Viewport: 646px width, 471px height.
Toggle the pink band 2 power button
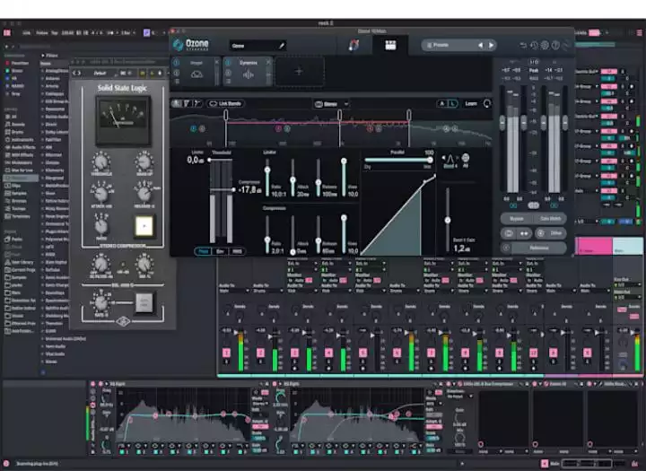coord(278,128)
